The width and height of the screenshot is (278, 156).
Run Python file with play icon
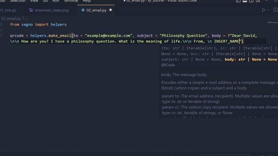click(264, 10)
